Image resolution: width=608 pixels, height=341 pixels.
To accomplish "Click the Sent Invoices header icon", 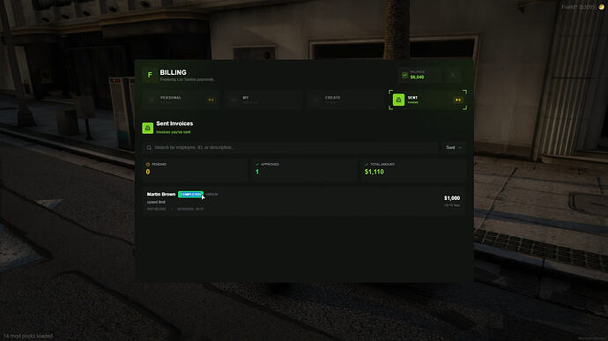I will [x=148, y=128].
